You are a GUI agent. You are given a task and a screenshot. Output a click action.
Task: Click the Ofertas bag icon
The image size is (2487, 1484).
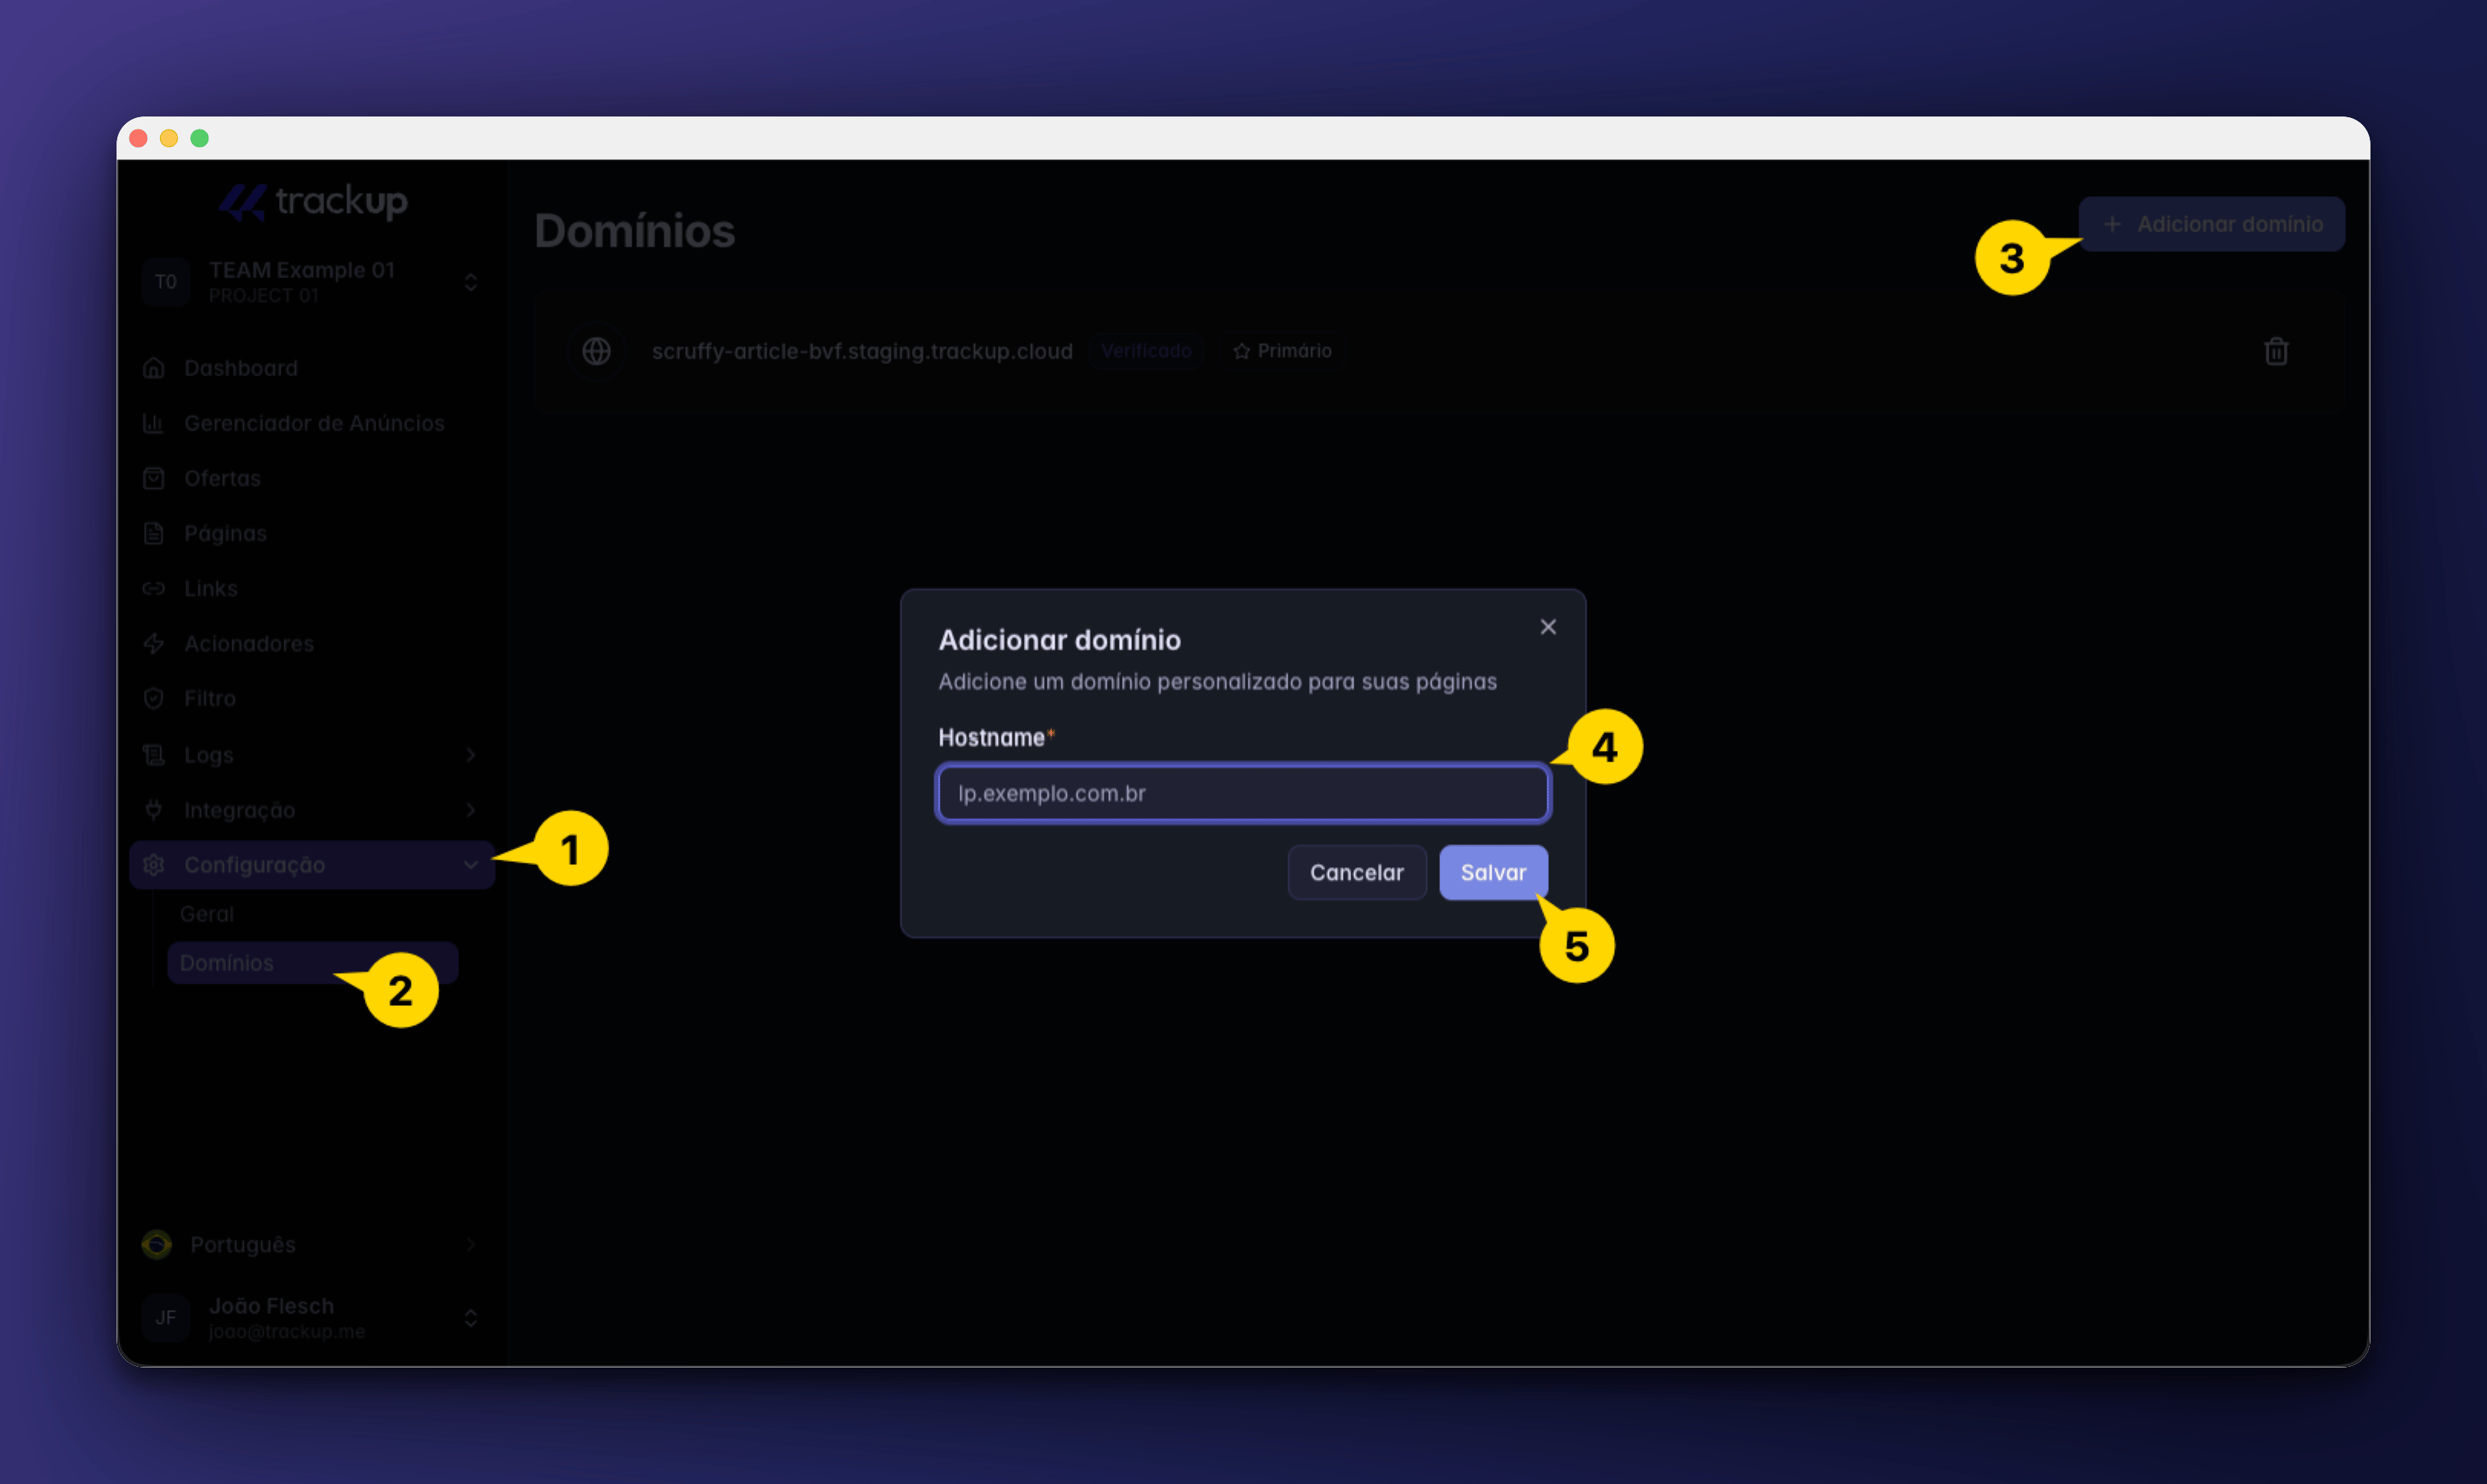tap(153, 478)
